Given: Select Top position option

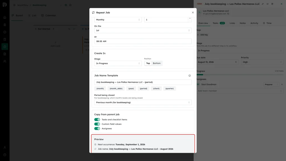Looking at the screenshot, I should [148, 63].
